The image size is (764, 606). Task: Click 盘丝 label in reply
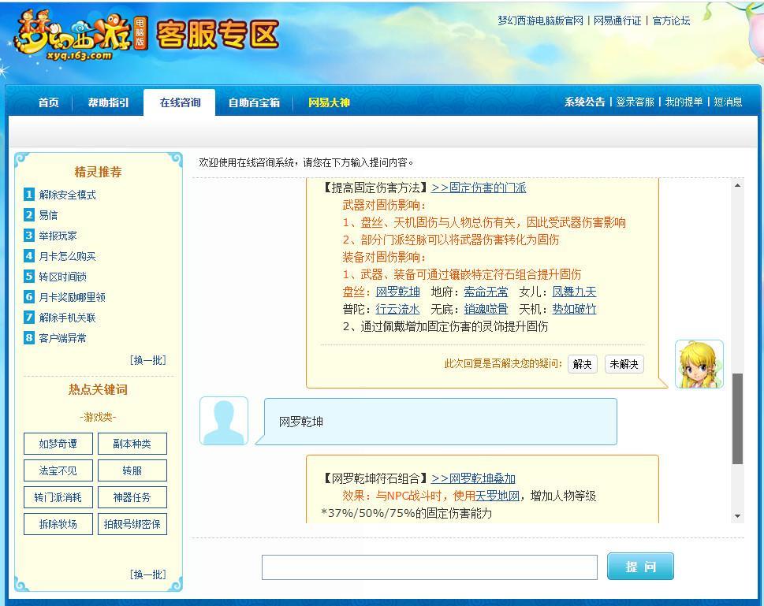(353, 292)
